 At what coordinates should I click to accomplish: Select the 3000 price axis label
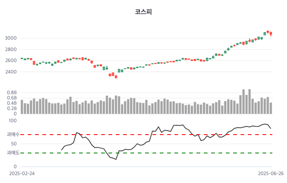[10, 38]
